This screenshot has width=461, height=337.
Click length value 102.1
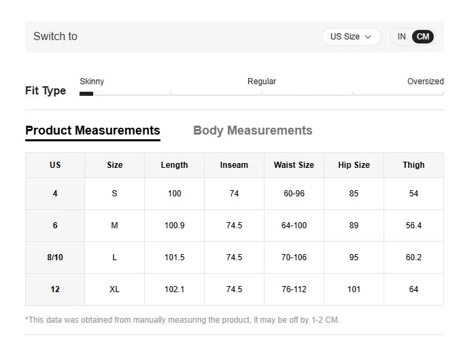point(174,289)
